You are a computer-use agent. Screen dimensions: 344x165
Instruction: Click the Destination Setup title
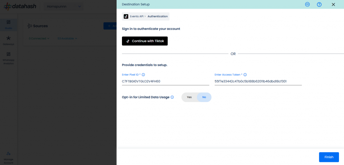click(136, 4)
